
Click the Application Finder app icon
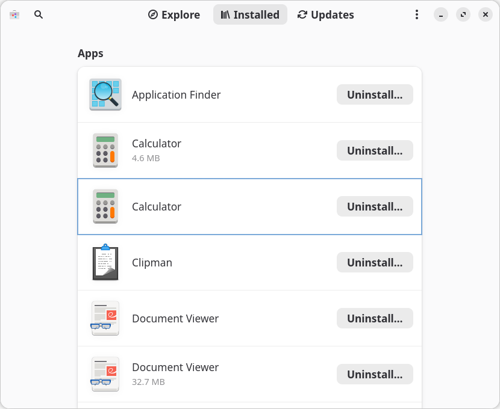105,94
